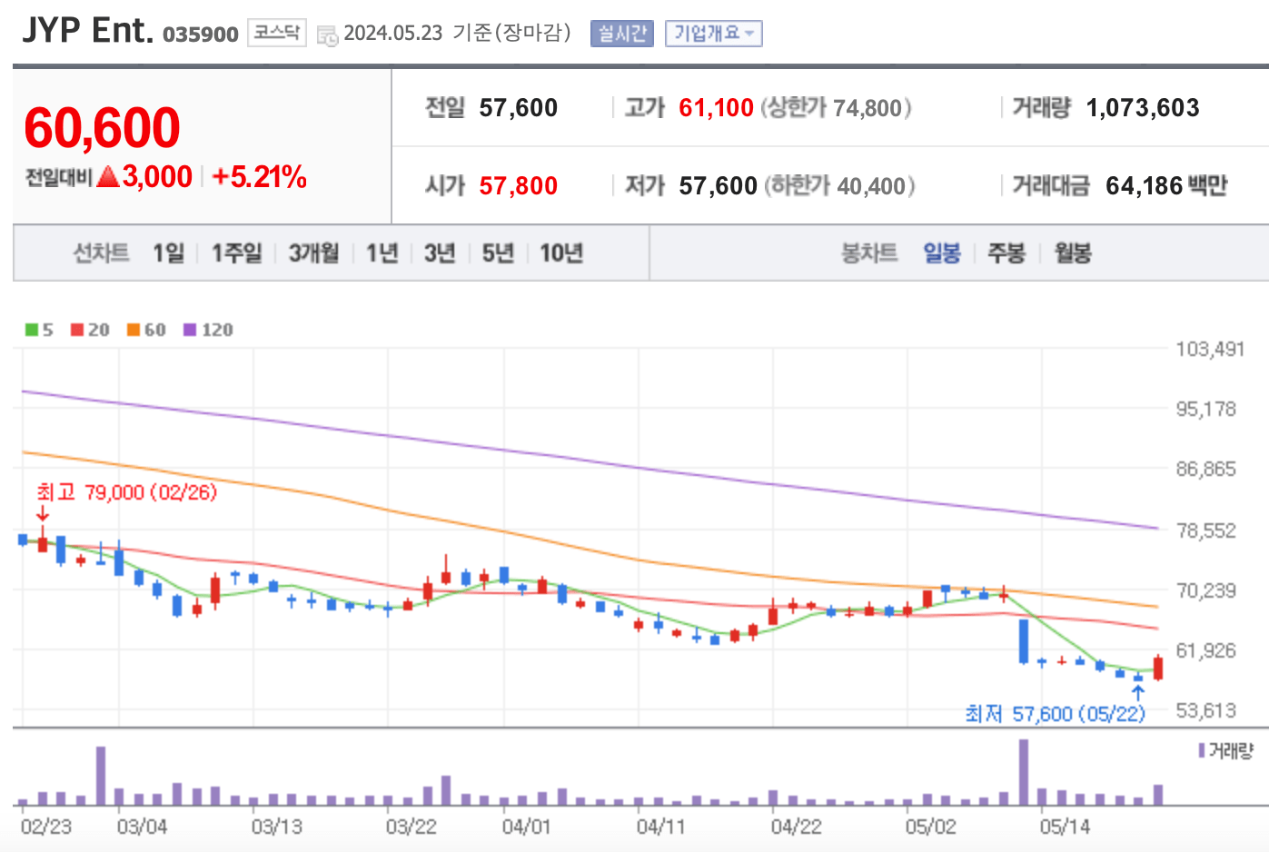Select the 5년 line chart tab
This screenshot has height=852, width=1269.
click(498, 253)
